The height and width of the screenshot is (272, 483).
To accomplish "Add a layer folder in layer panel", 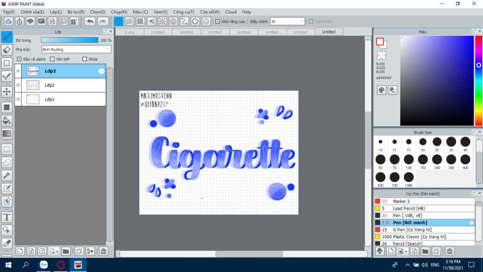I will coord(66,251).
